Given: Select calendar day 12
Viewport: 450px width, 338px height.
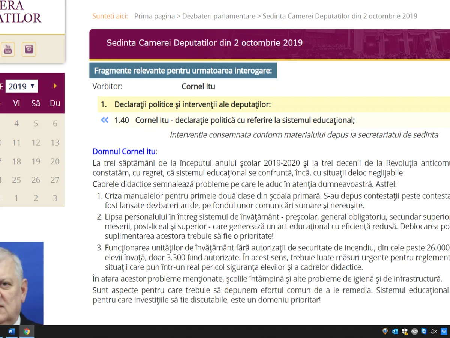Looking at the screenshot, I should 36,143.
